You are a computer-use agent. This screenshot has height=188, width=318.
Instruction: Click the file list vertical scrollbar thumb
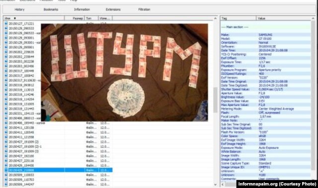[215, 100]
